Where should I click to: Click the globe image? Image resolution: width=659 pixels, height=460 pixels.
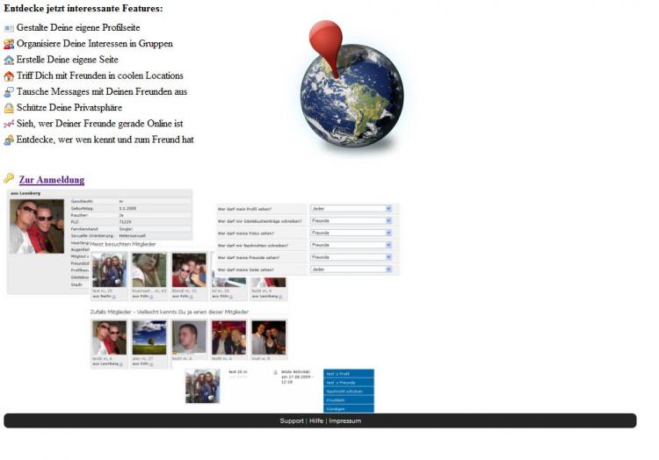352,96
